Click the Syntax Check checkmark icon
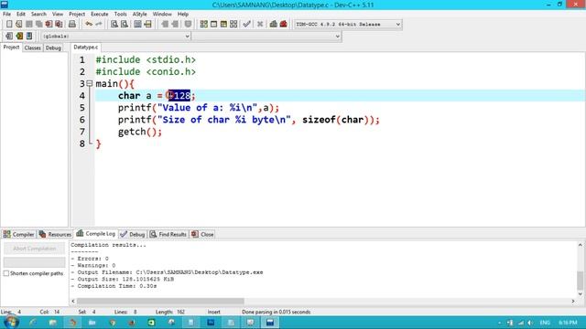Image resolution: width=586 pixels, height=329 pixels. click(246, 24)
